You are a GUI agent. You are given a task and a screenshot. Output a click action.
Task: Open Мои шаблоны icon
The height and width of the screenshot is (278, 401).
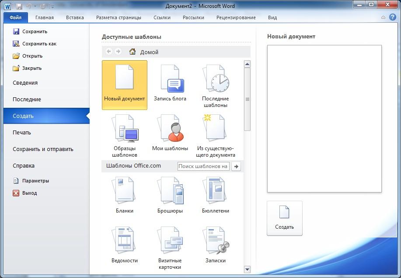pos(170,133)
